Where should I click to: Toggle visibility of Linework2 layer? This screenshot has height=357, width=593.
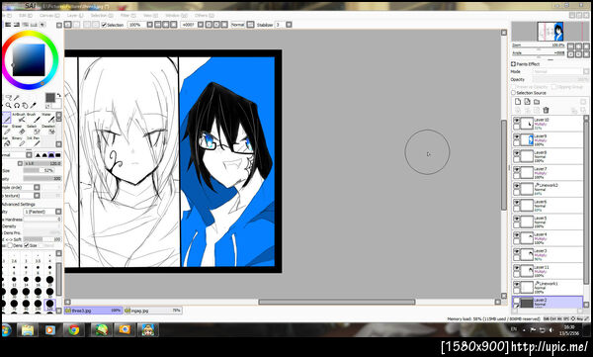point(517,186)
